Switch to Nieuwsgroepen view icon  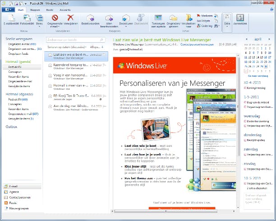(6, 208)
